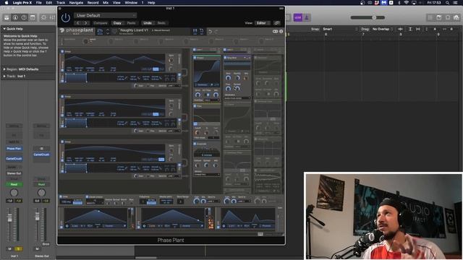Click the Kilohearts logo icon beside info

(x=275, y=31)
